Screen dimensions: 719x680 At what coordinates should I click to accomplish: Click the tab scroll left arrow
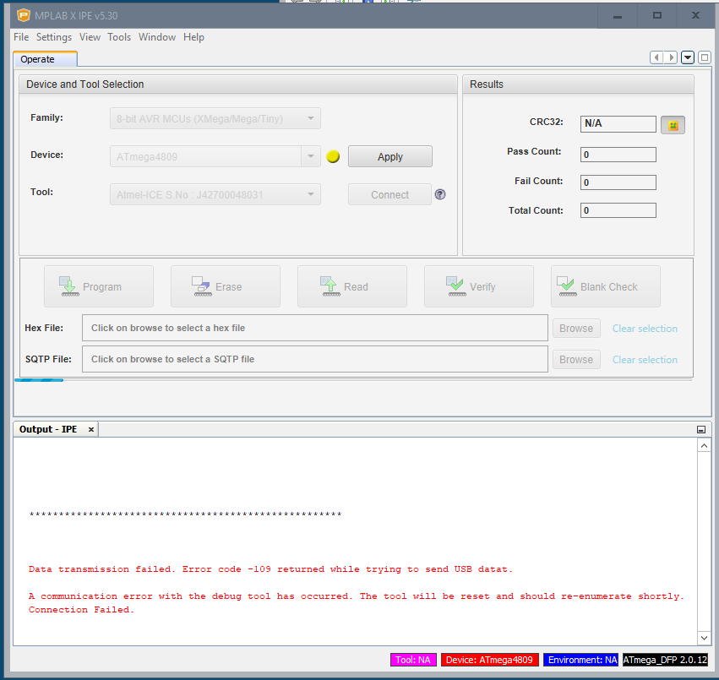coord(656,57)
